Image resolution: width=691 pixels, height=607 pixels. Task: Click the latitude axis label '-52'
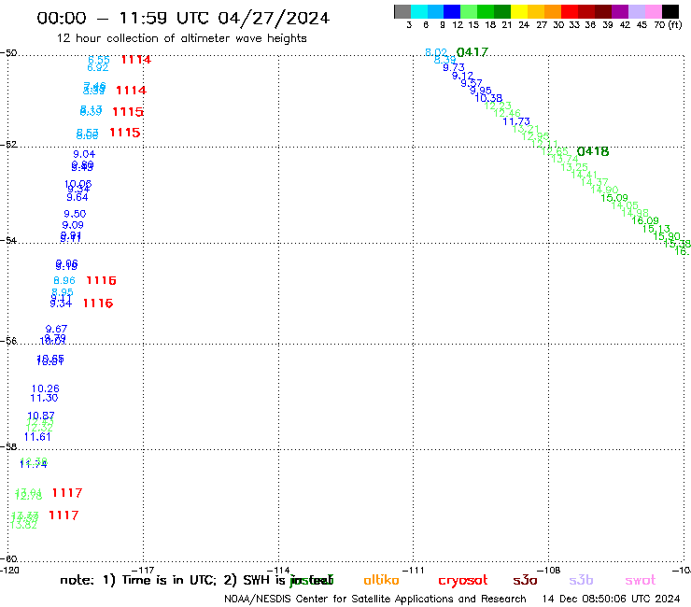click(8, 144)
